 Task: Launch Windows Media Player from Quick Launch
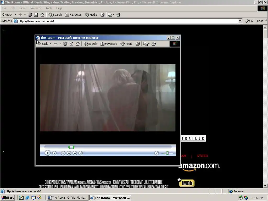click(39, 198)
